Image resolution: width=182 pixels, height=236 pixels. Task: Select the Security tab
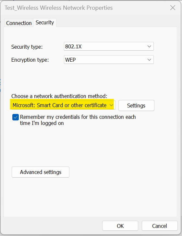tap(45, 23)
